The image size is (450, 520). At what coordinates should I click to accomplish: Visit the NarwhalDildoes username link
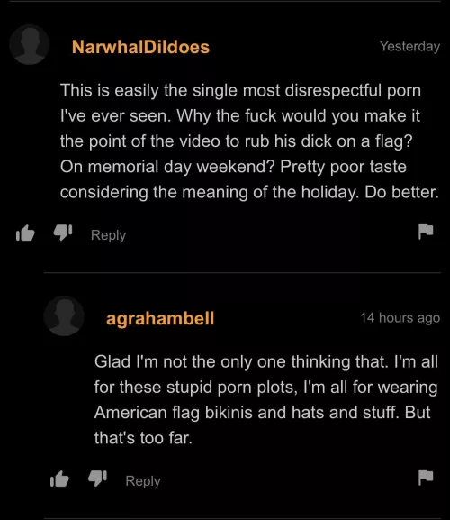140,47
